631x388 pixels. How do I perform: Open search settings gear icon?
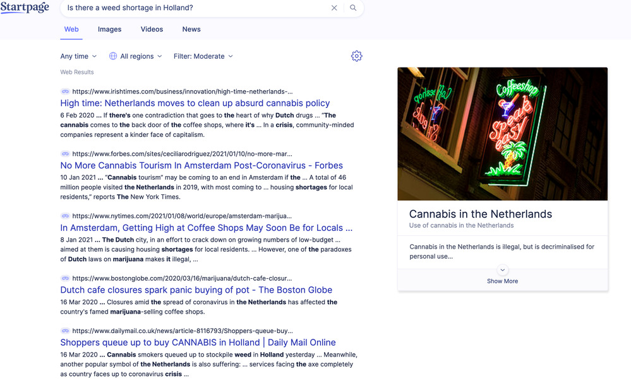coord(356,56)
